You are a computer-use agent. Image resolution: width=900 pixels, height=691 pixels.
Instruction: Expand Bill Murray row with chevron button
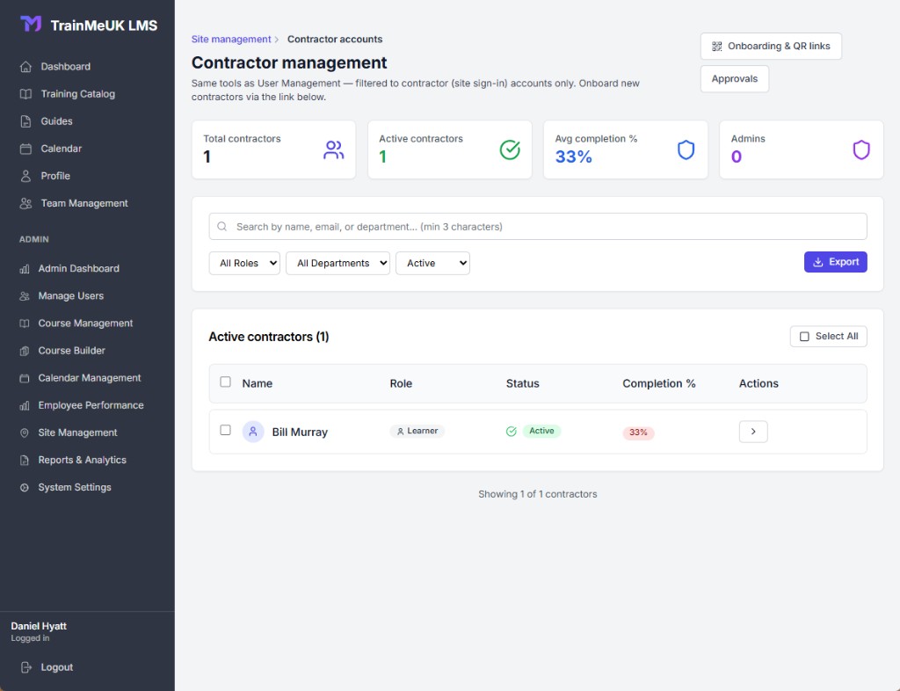click(753, 432)
